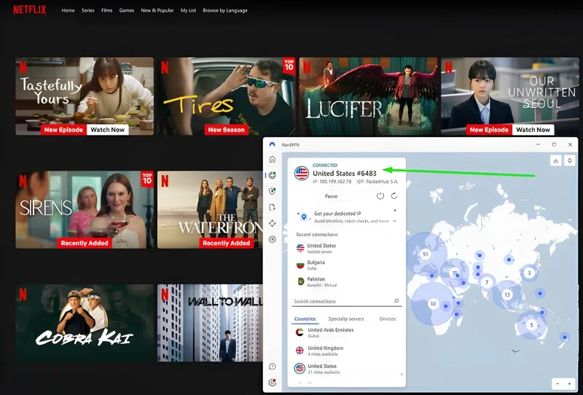Click the Search connections field
The height and width of the screenshot is (395, 583).
click(339, 301)
